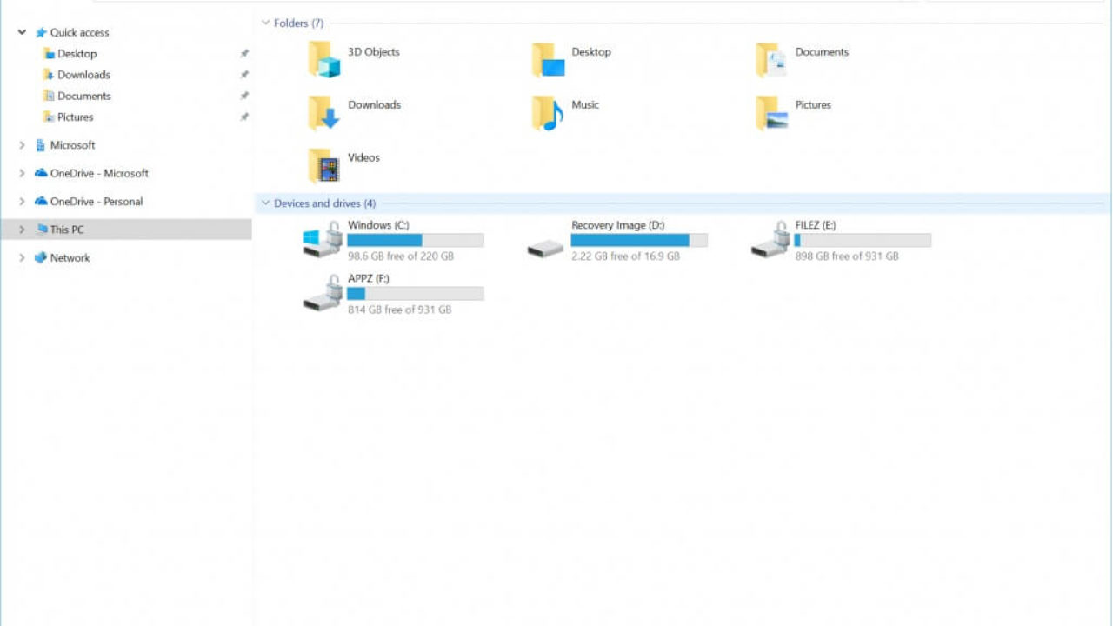Click "98.6 GB free of 220 GB" text

[x=401, y=256]
